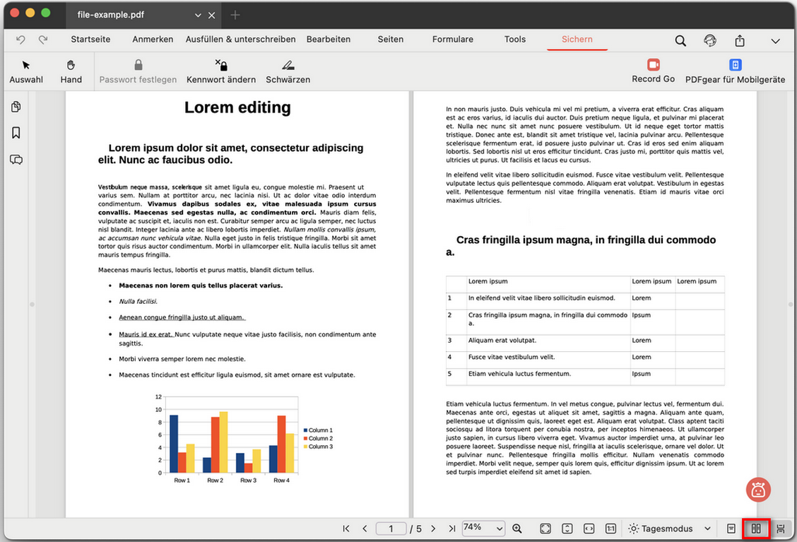The height and width of the screenshot is (542, 797).
Task: Open Kennwort ändern password tool
Action: 221,71
